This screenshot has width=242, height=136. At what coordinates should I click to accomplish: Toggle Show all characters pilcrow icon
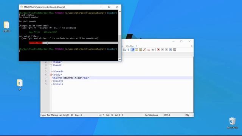129,49
